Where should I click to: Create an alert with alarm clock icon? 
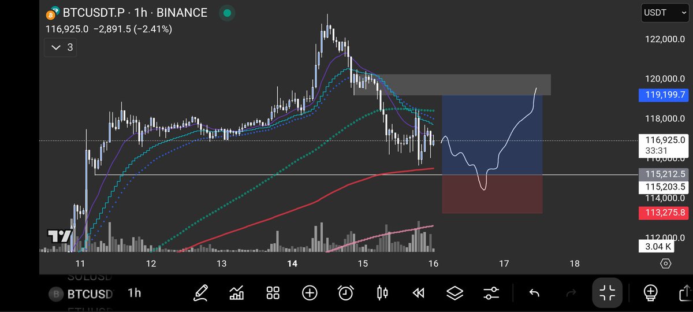coord(346,293)
